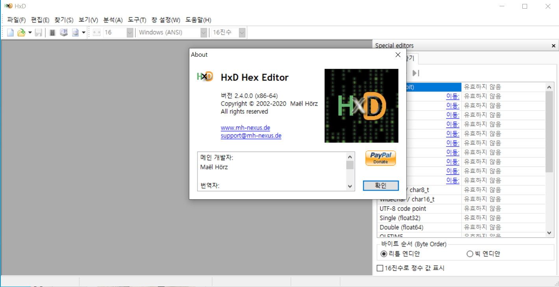Image resolution: width=559 pixels, height=287 pixels.
Task: Click the Open disk image icon
Action: (x=75, y=33)
